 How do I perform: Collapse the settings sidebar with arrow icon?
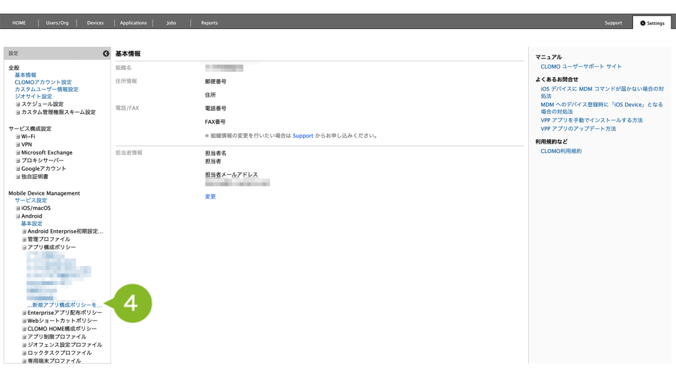pos(106,53)
